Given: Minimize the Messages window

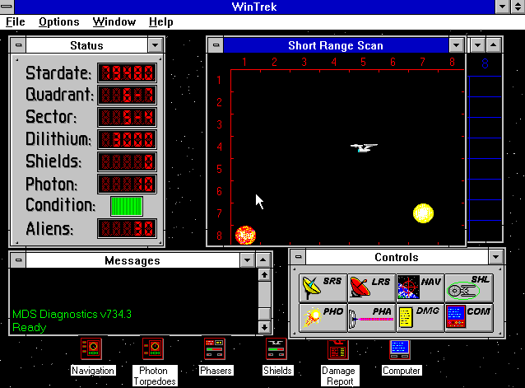Looking at the screenshot, I should coord(248,260).
